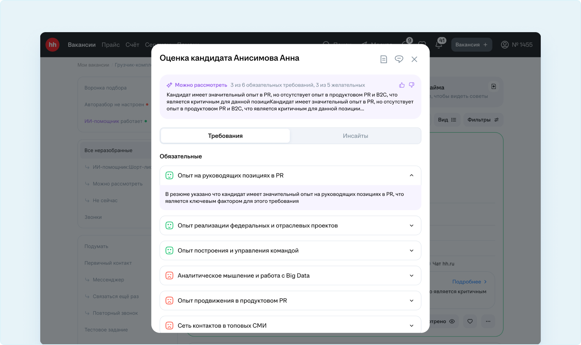Expand 'Аналитическое мышление и работа с Big Data'
The height and width of the screenshot is (345, 581).
coord(411,276)
